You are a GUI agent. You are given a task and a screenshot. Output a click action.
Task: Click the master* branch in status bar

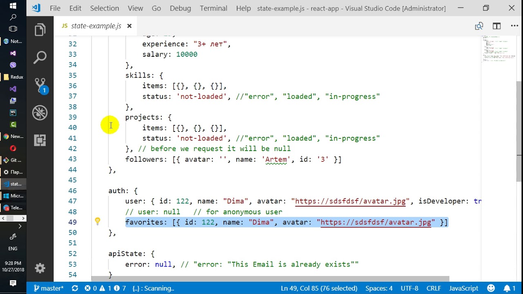(49, 288)
